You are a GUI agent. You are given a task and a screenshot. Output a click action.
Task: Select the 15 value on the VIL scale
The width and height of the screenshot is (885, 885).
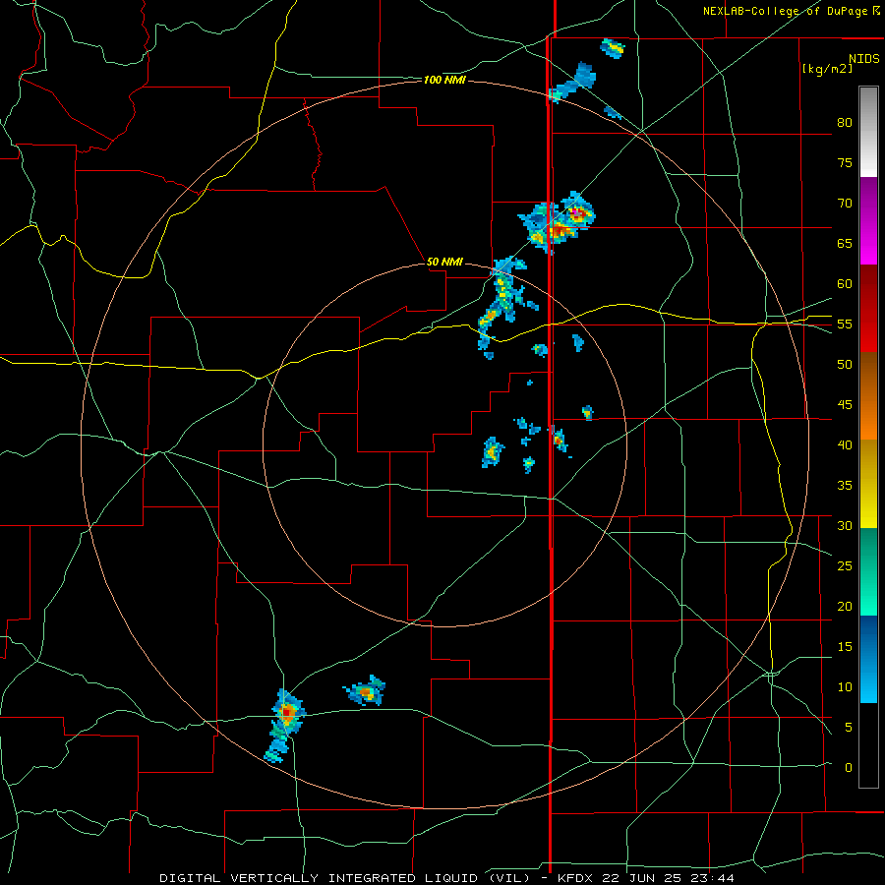(x=845, y=647)
